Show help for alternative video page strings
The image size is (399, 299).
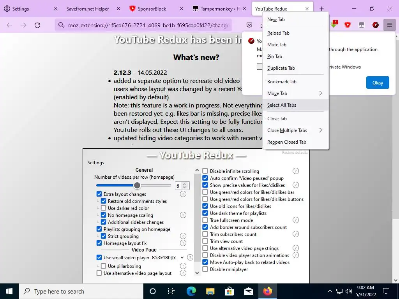pos(295,248)
